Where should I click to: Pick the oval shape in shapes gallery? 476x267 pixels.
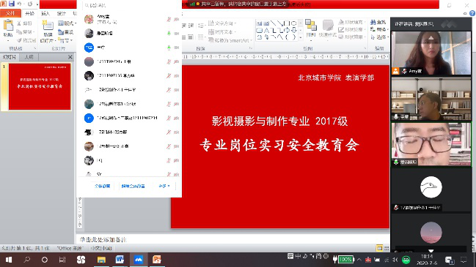(294, 23)
